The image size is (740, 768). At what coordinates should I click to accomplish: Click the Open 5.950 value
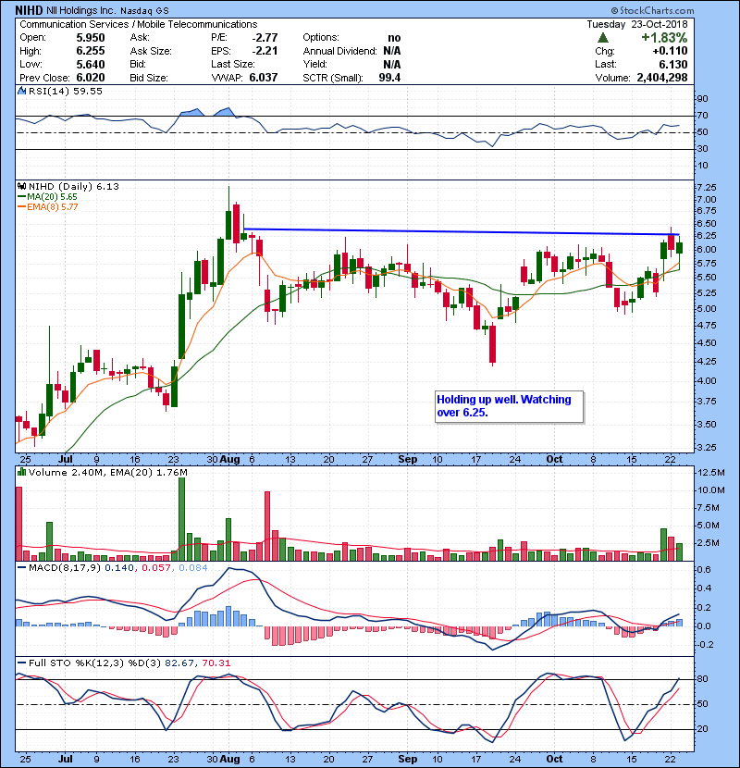91,38
